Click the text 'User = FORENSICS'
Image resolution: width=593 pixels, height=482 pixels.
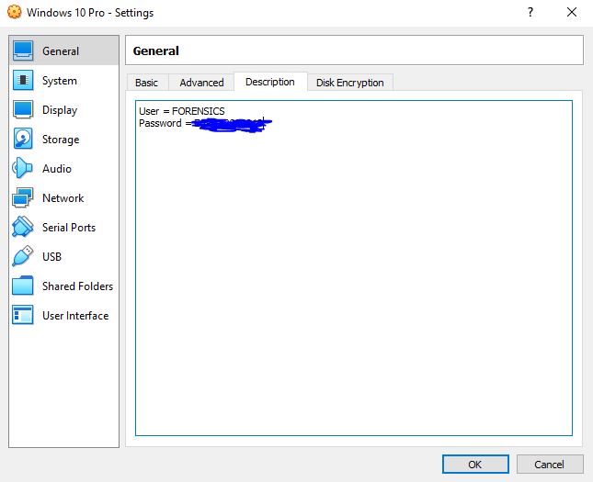click(x=181, y=111)
